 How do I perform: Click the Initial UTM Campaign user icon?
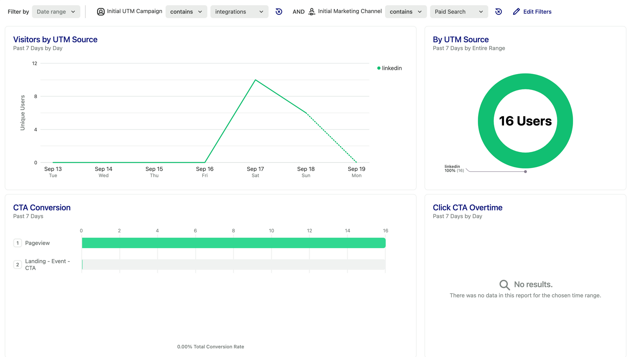pos(100,12)
